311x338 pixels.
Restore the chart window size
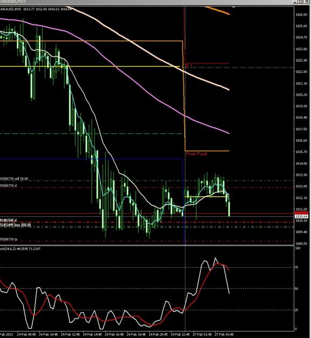(301, 2)
